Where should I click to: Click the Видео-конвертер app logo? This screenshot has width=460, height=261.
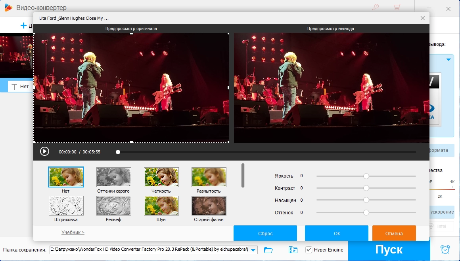8,8
